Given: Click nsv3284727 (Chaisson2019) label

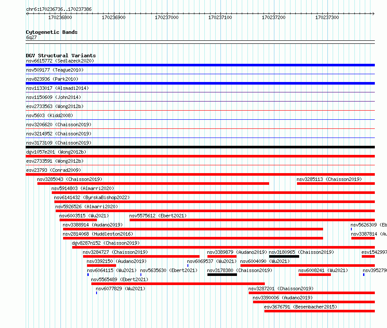Looking at the screenshot, I should coord(115,252).
